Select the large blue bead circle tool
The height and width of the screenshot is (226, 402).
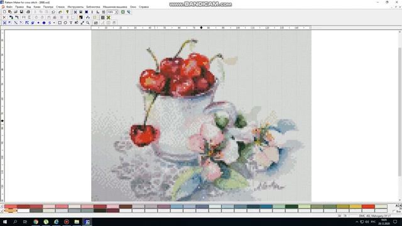44,23
